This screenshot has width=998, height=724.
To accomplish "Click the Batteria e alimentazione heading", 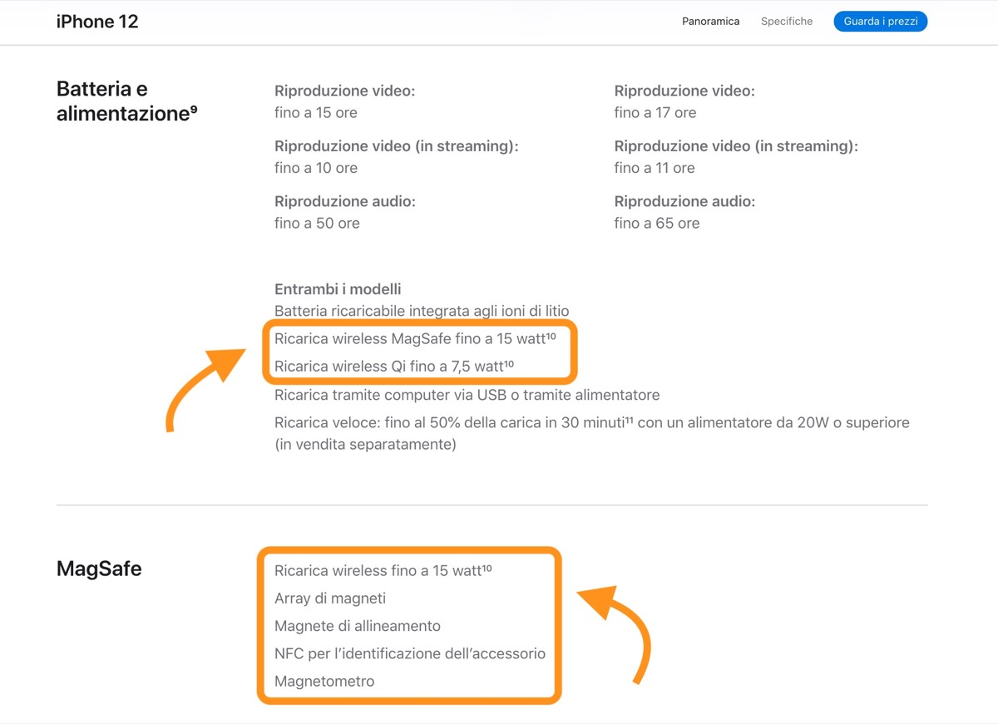I will point(125,101).
